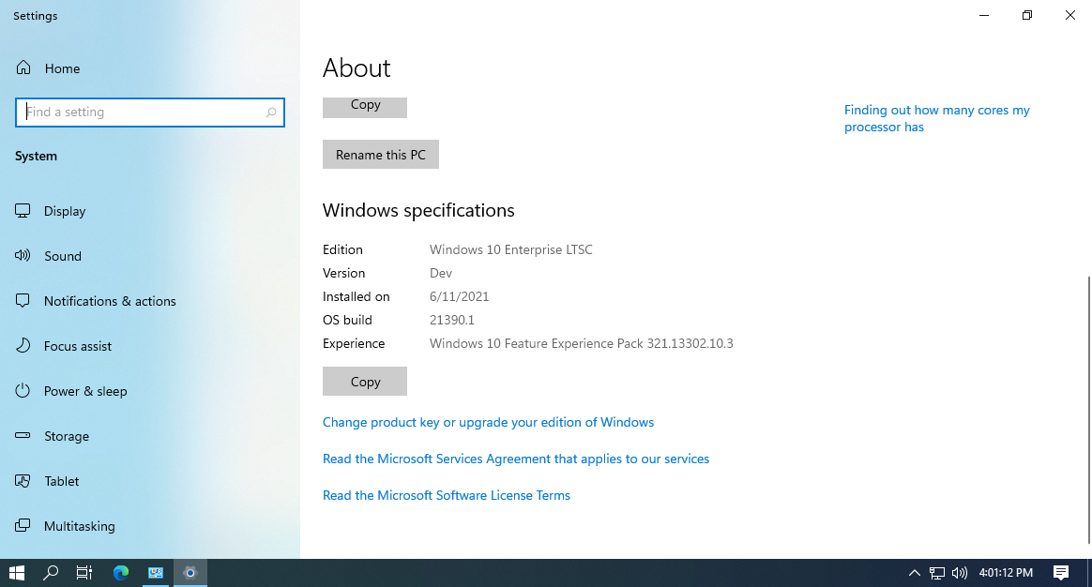Open the Display settings icon
Screen dimensions: 1092x587
[23, 210]
